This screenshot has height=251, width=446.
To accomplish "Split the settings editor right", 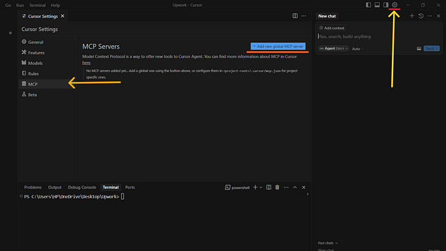I will coord(295,16).
